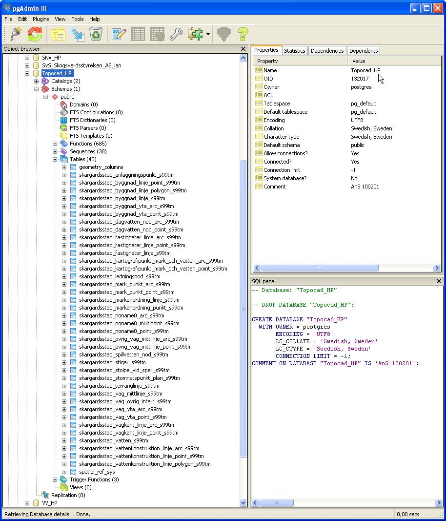Viewport: 446px width, 521px height.
Task: Open the Plugins menu
Action: 41,19
